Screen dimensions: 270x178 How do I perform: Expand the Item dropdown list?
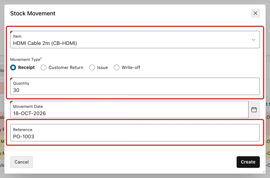coord(253,40)
